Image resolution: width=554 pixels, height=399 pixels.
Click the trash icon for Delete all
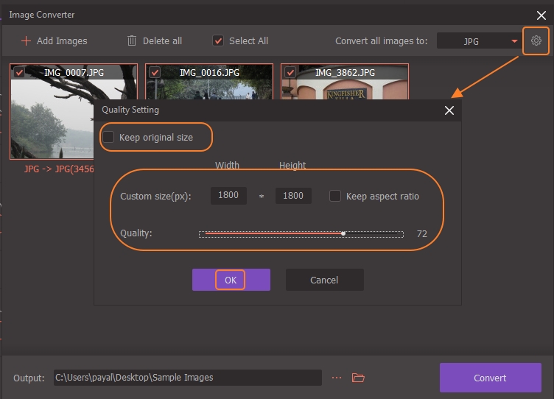pos(132,41)
